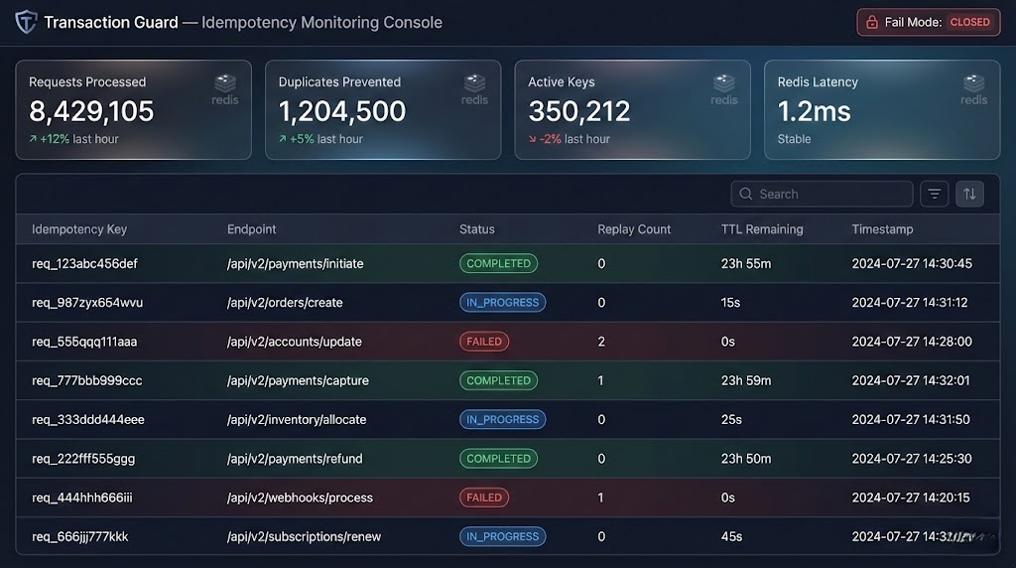Sort by Idempotency Key column header
Viewport: 1016px width, 568px height.
(x=79, y=228)
